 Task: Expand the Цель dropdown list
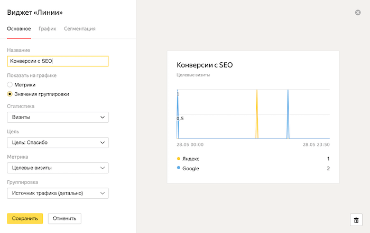click(58, 142)
